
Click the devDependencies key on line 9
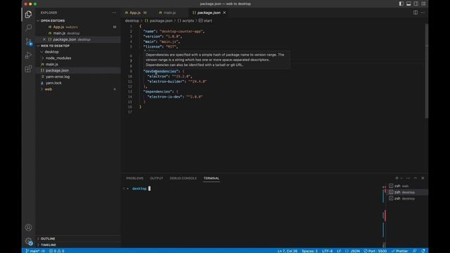pos(161,71)
